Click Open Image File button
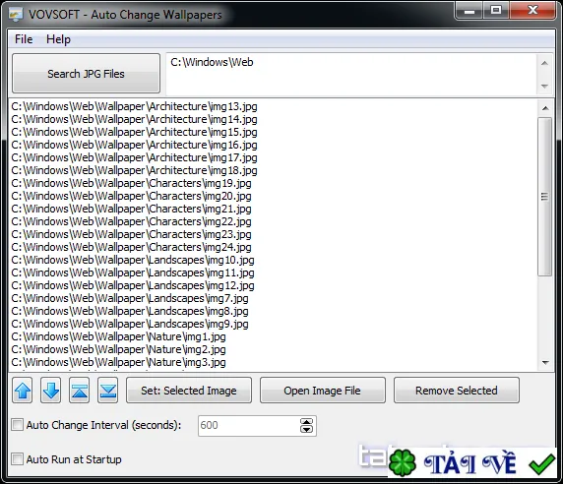The image size is (563, 484). click(323, 391)
